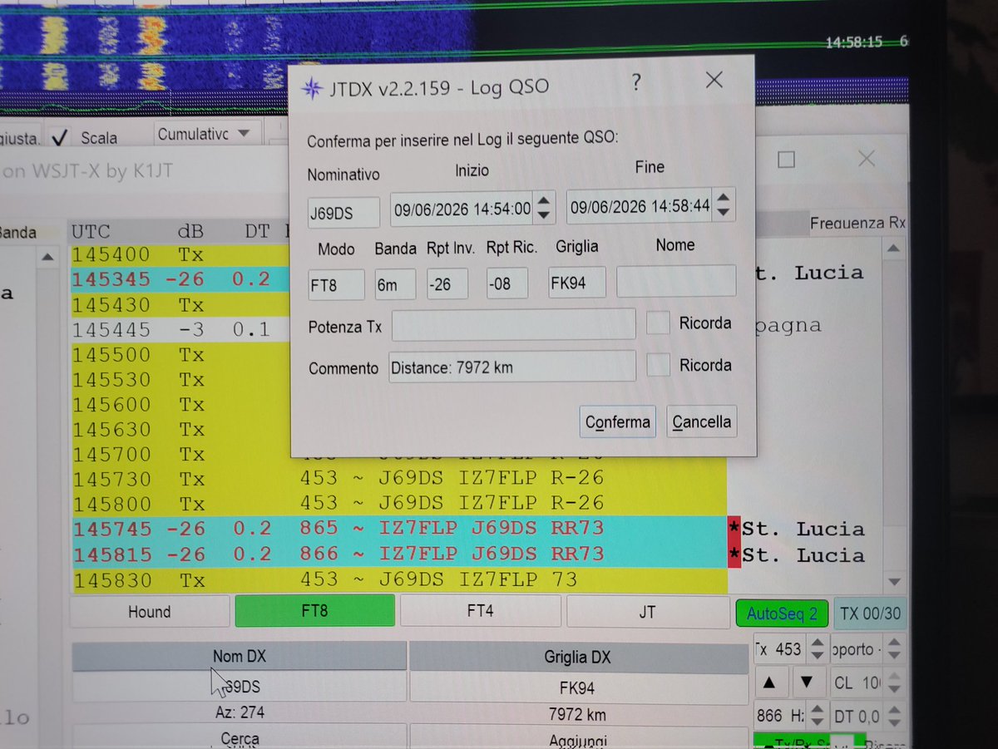
Task: Click the Nom DX header button
Action: pos(240,657)
